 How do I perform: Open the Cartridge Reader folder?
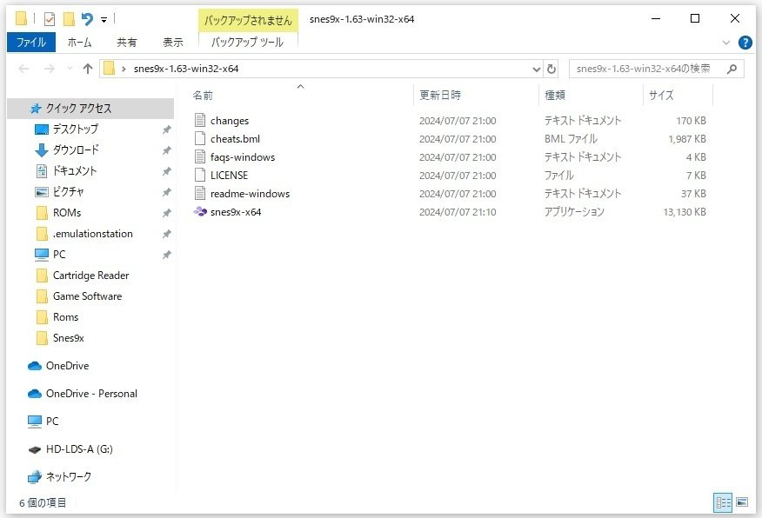tap(90, 276)
